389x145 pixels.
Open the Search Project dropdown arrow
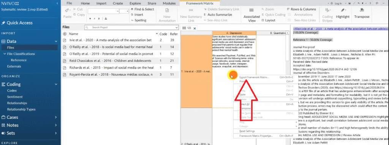coord(176,28)
